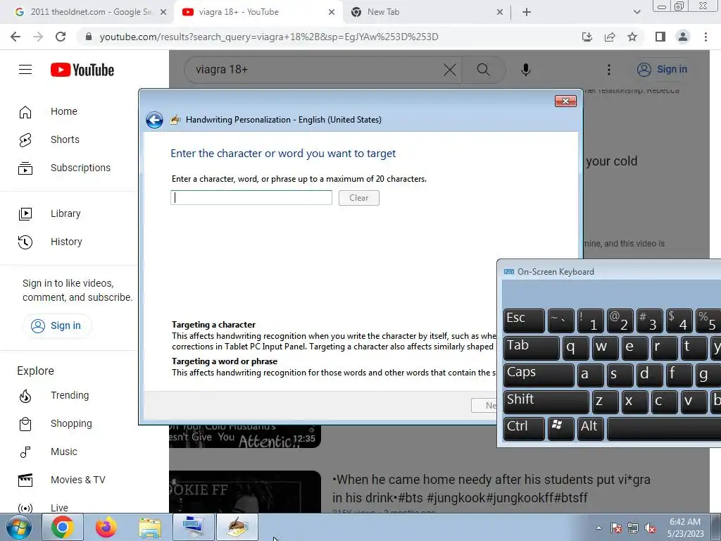Click the Chrome address bar URL
The image size is (721, 541).
(269, 37)
